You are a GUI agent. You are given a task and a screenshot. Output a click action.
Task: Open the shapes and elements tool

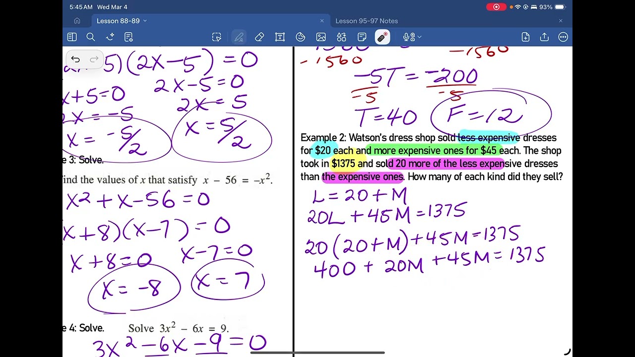point(341,37)
